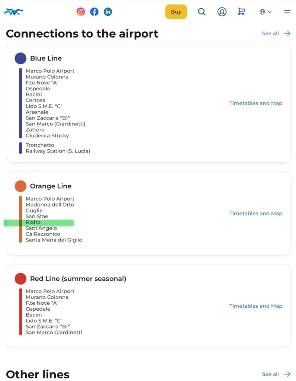This screenshot has width=296, height=381.
Task: Open Blue Line Timetables and Map
Action: [256, 103]
